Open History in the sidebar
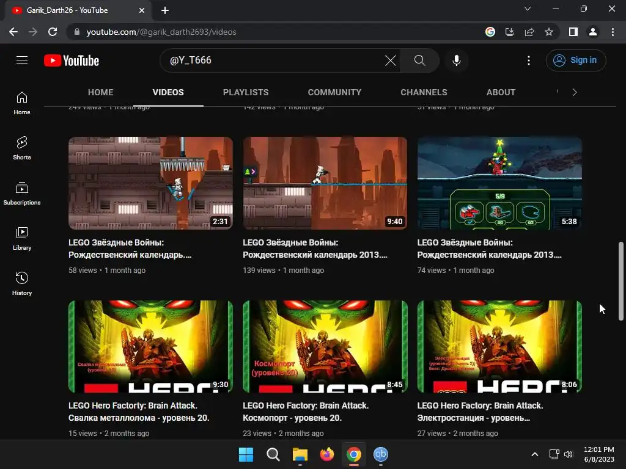 tap(22, 283)
